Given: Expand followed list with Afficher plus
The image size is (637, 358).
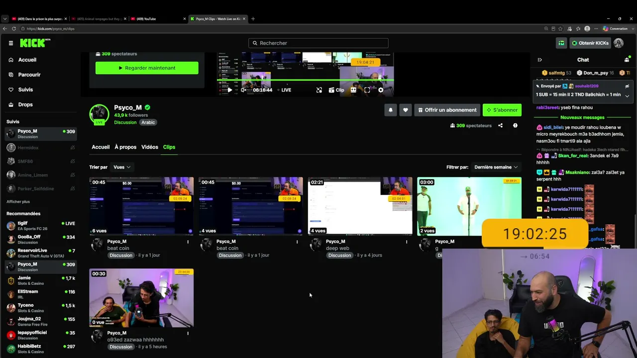Looking at the screenshot, I should click(x=18, y=202).
